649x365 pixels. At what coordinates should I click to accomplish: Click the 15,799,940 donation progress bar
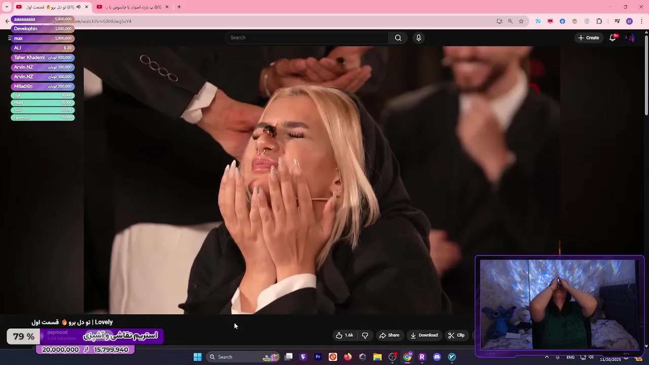(85, 350)
